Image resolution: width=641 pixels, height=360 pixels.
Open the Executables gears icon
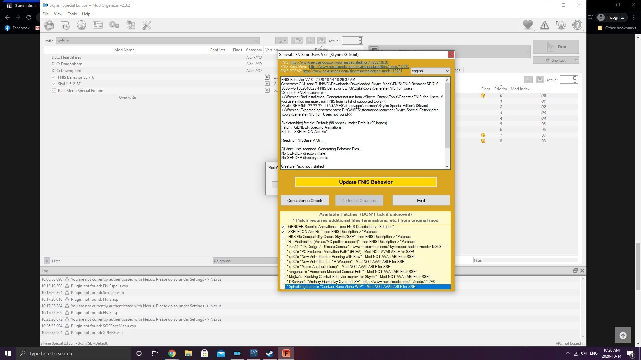click(114, 25)
